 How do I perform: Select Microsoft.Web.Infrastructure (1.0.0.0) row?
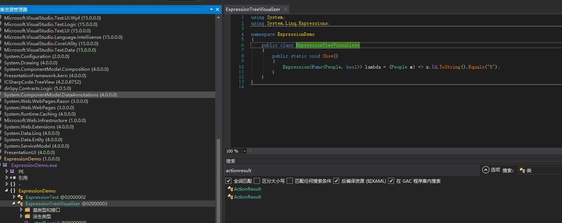tap(108, 120)
